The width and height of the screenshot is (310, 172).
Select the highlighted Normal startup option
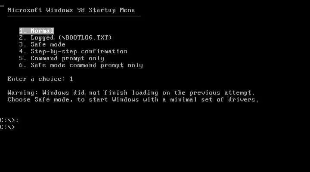click(37, 31)
